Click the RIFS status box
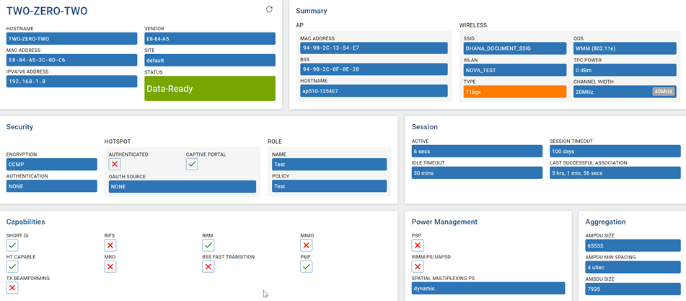The image size is (686, 301). (x=110, y=245)
